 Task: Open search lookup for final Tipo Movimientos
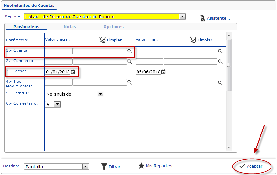tap(220, 83)
